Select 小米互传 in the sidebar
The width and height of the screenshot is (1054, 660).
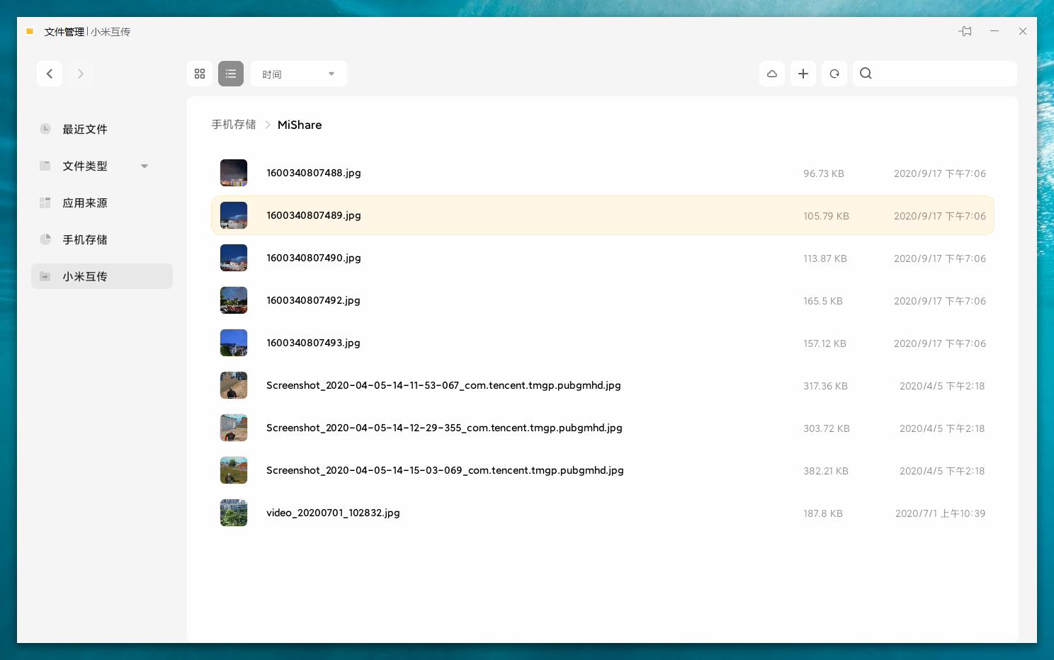tap(85, 276)
